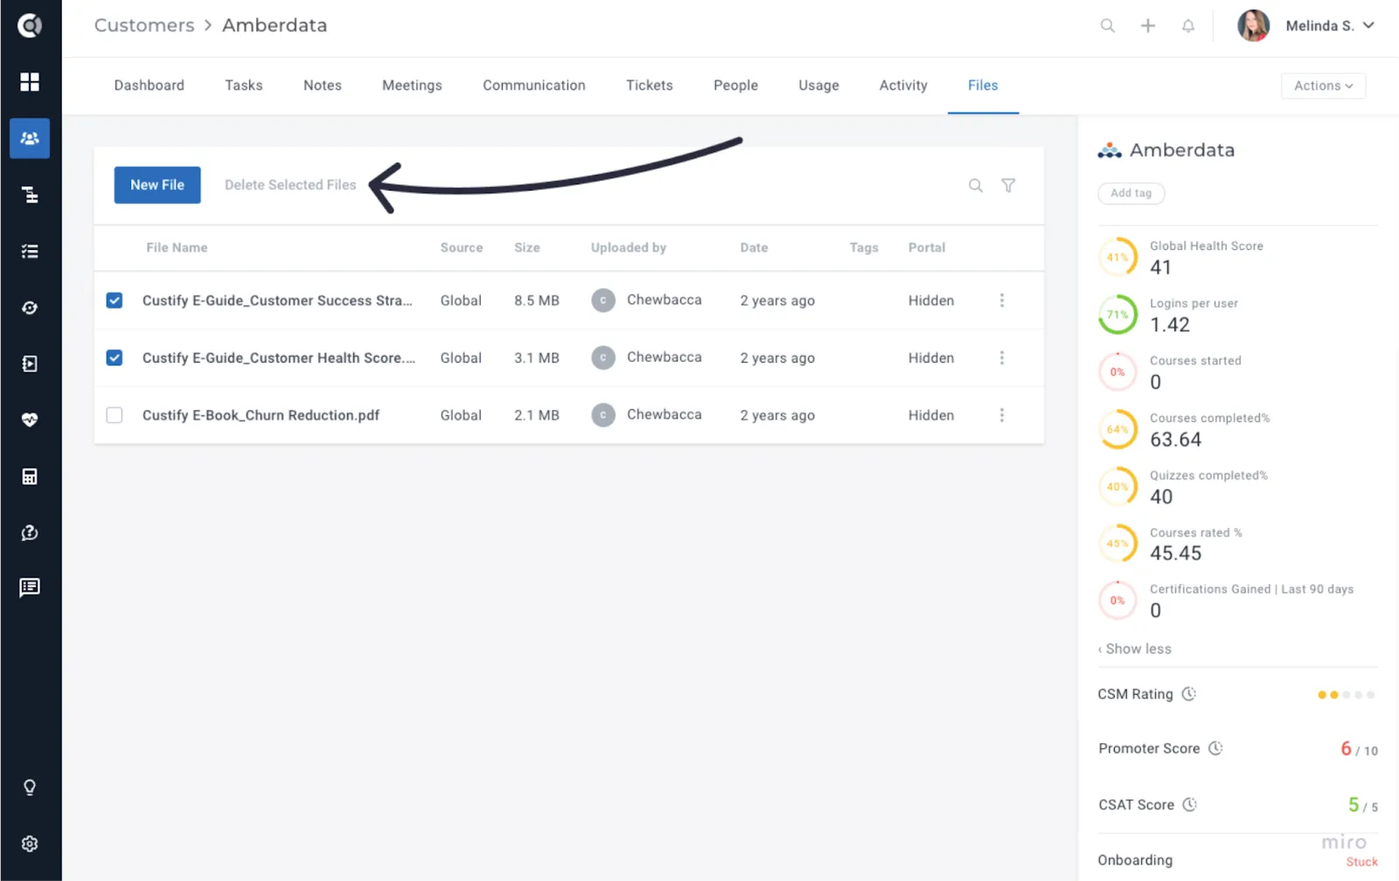The image size is (1399, 881).
Task: Open the dashboard grid icon in sidebar
Action: point(30,82)
